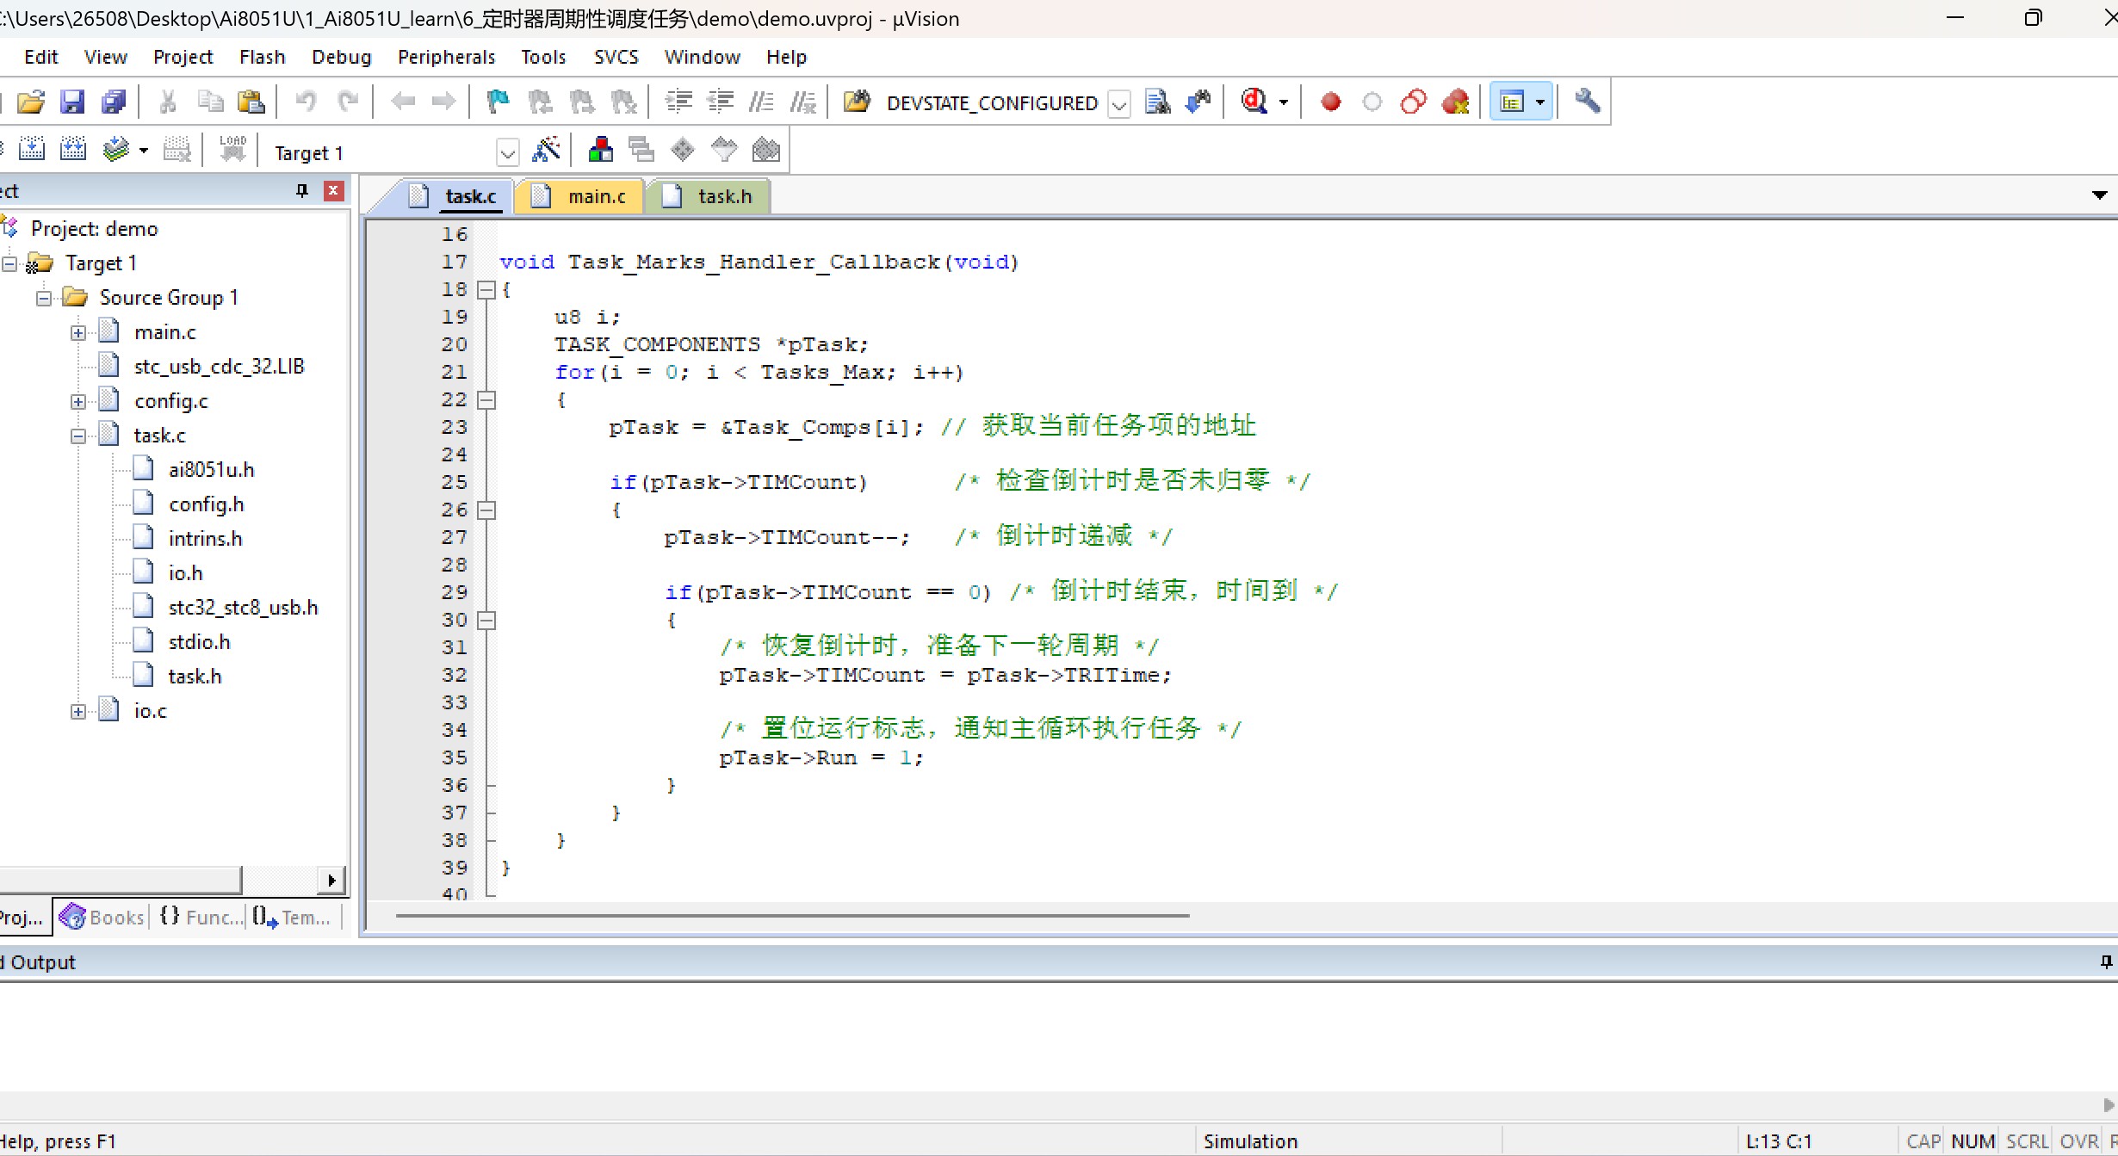Select task.h in the project tree
2118x1156 pixels.
[195, 677]
